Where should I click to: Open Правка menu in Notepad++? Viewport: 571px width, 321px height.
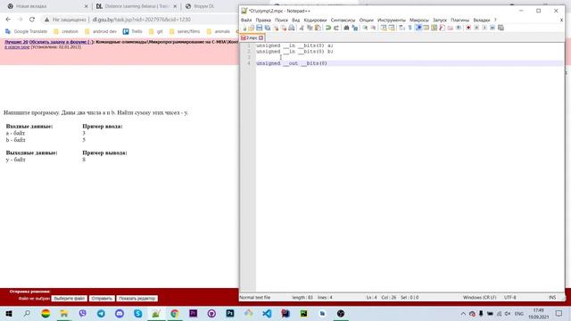coord(263,20)
